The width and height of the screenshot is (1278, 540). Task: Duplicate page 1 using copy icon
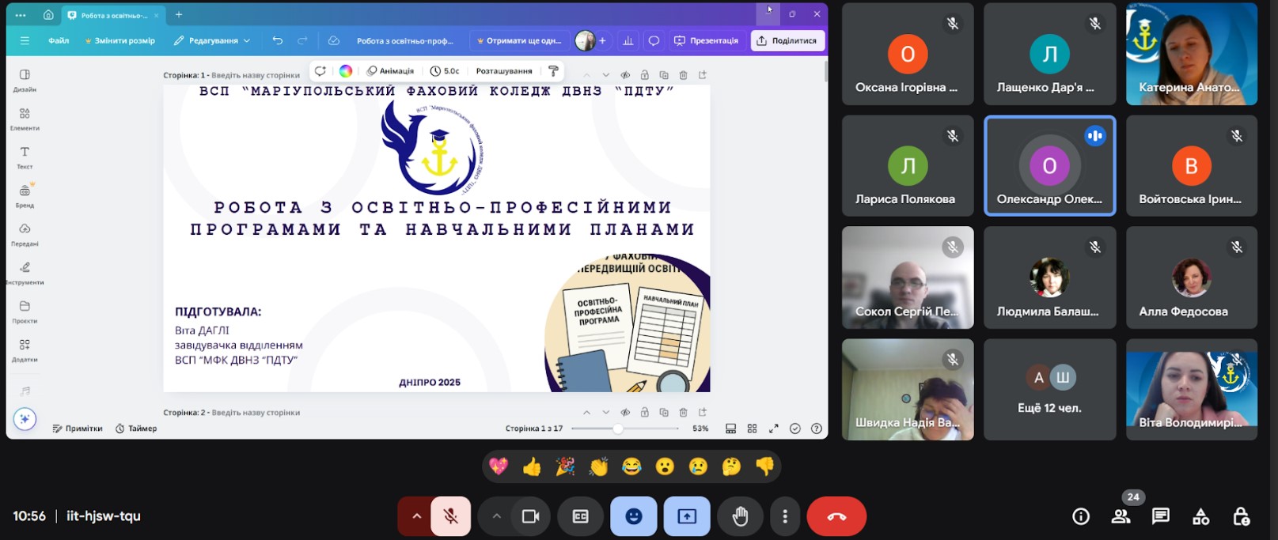tap(664, 75)
